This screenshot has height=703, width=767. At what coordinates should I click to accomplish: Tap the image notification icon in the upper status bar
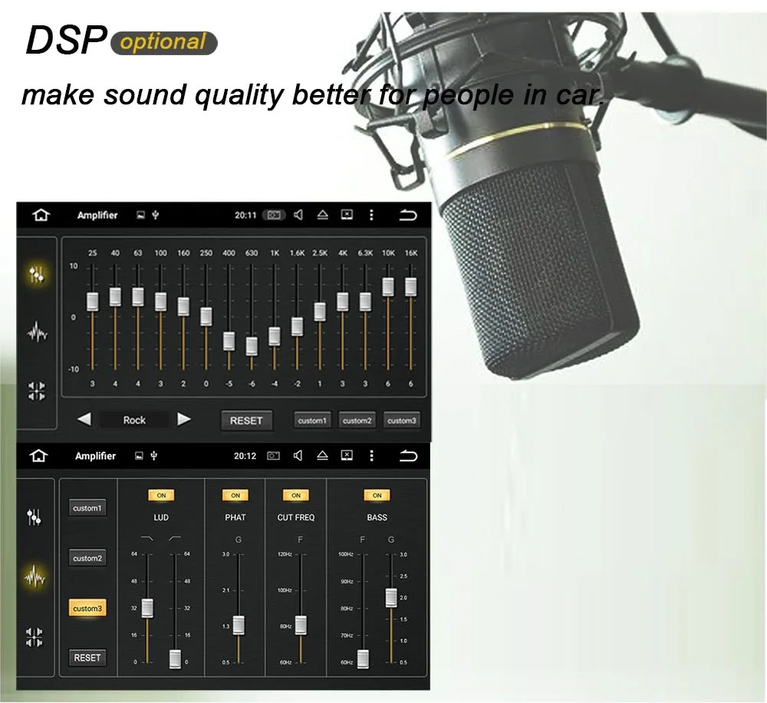141,215
